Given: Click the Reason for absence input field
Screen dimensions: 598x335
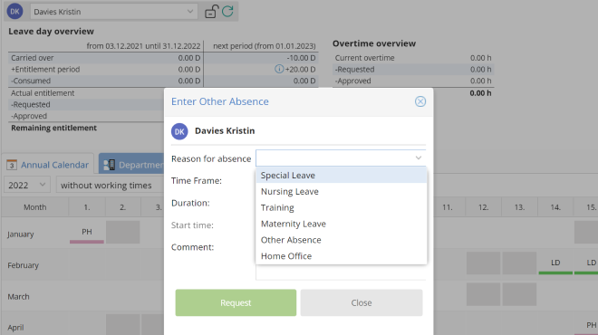Looking at the screenshot, I should pos(341,158).
